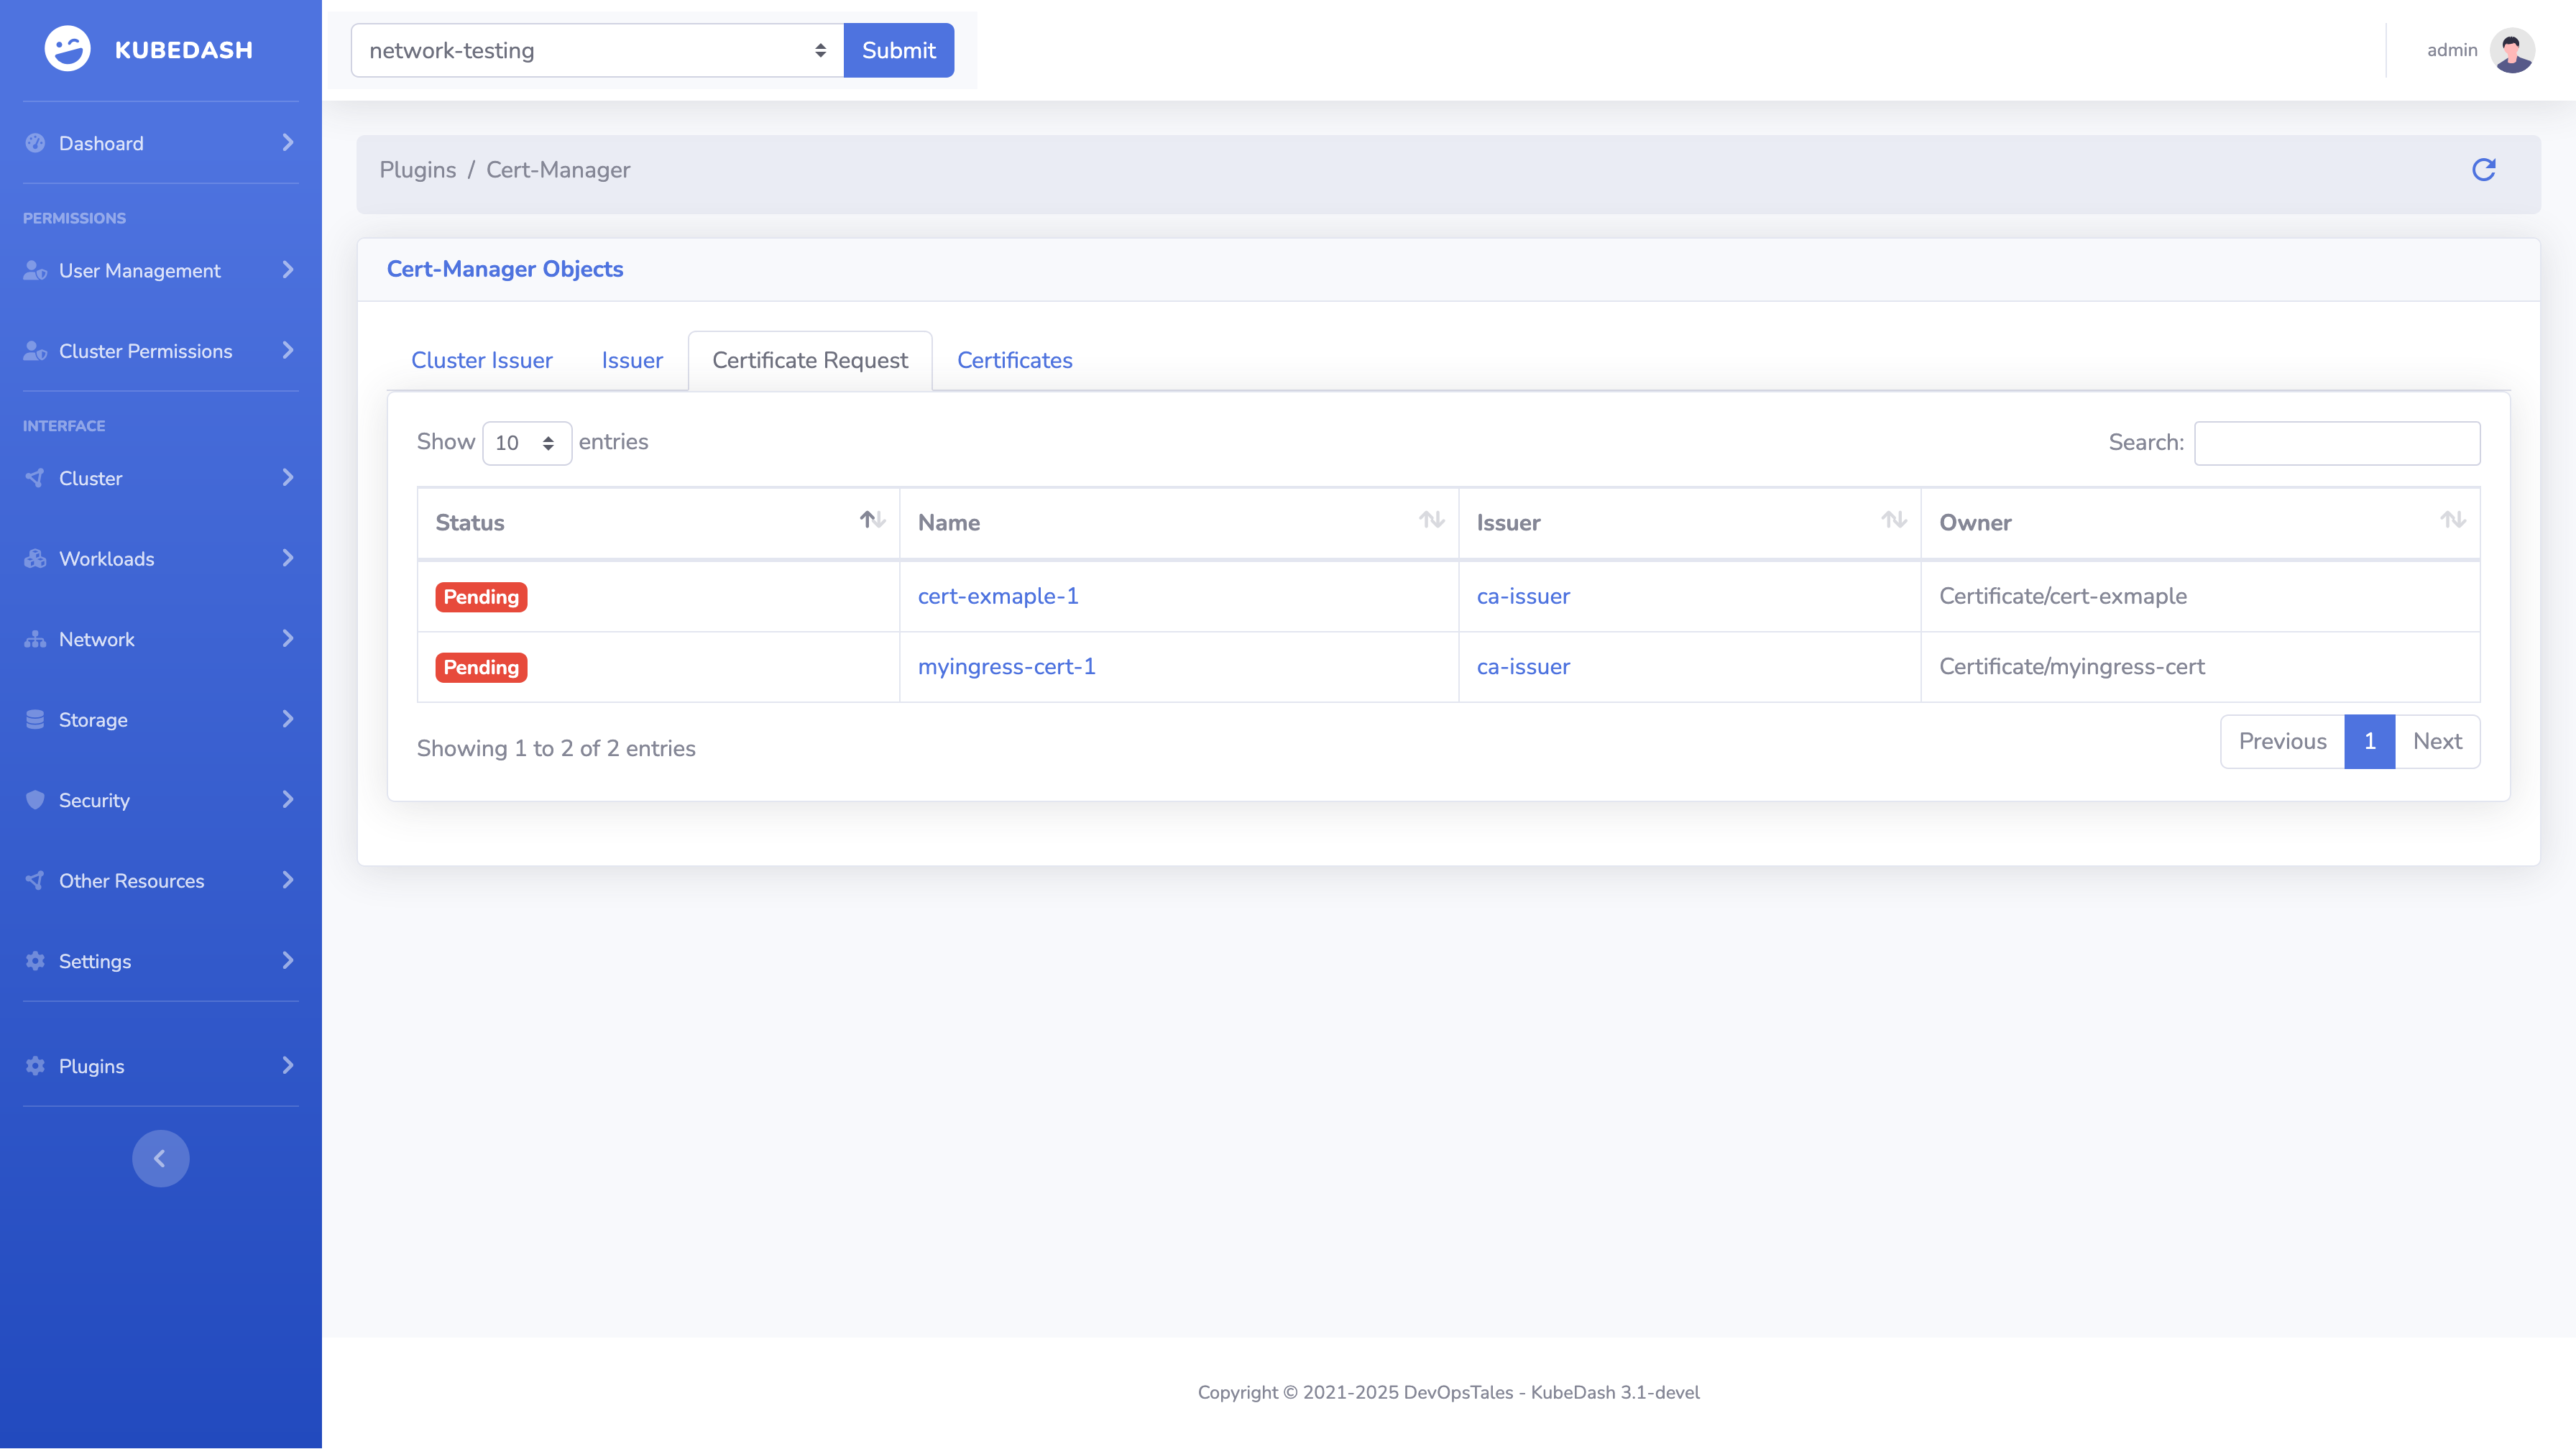This screenshot has height=1449, width=2576.
Task: Switch to the Cluster Issuer tab
Action: click(x=481, y=361)
